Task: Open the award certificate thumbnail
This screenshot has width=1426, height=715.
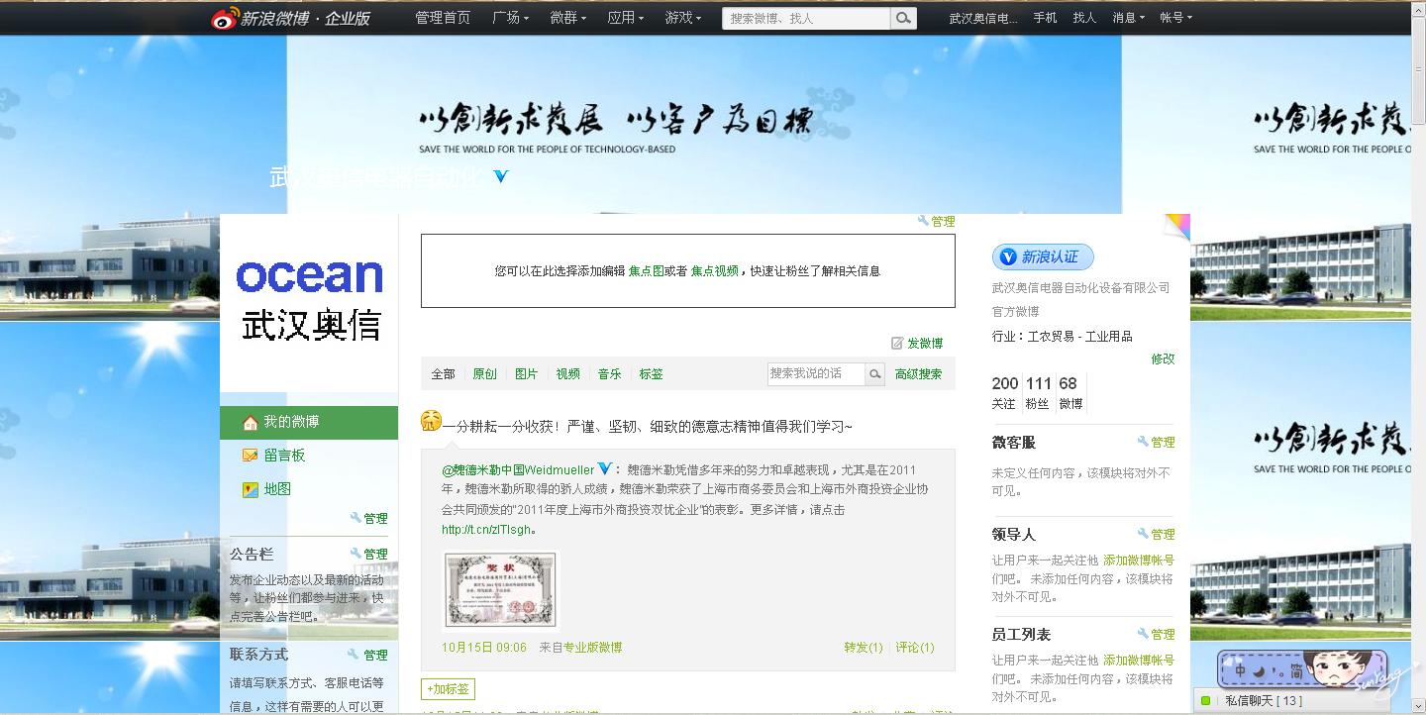Action: pos(501,591)
